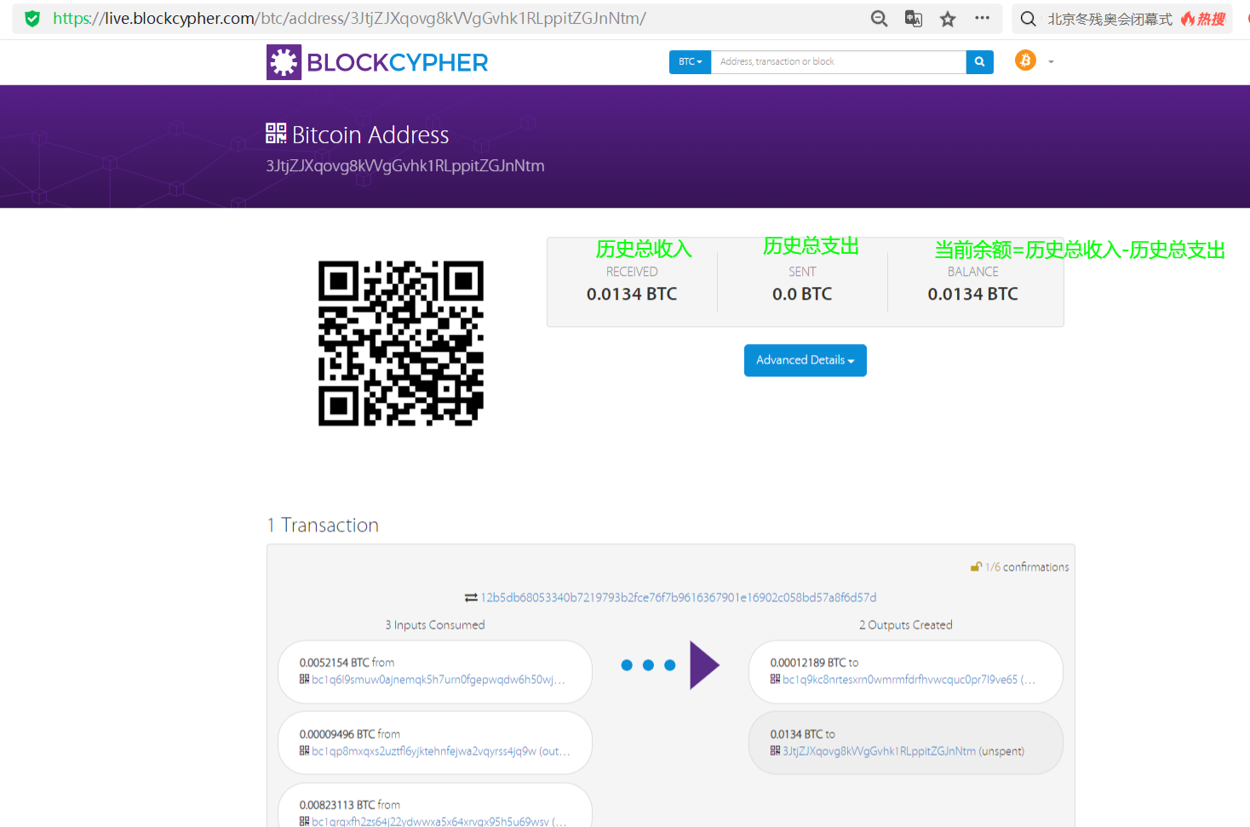The height and width of the screenshot is (827, 1250).
Task: Click the 0.00012189 BTC to amount
Action: pos(814,663)
